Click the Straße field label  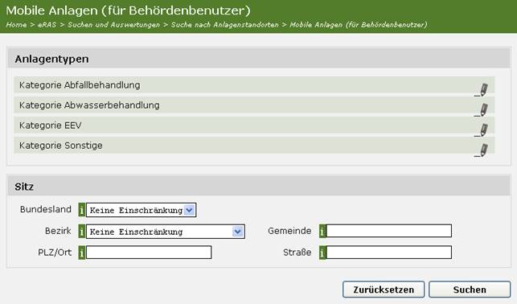click(x=297, y=253)
